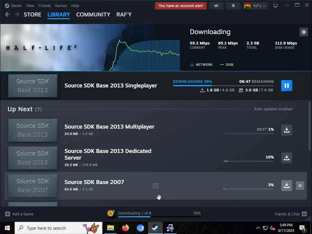Grab the reorder handle on Source SDK Base 2007
Screen dimensions: 312x234
click(155, 186)
